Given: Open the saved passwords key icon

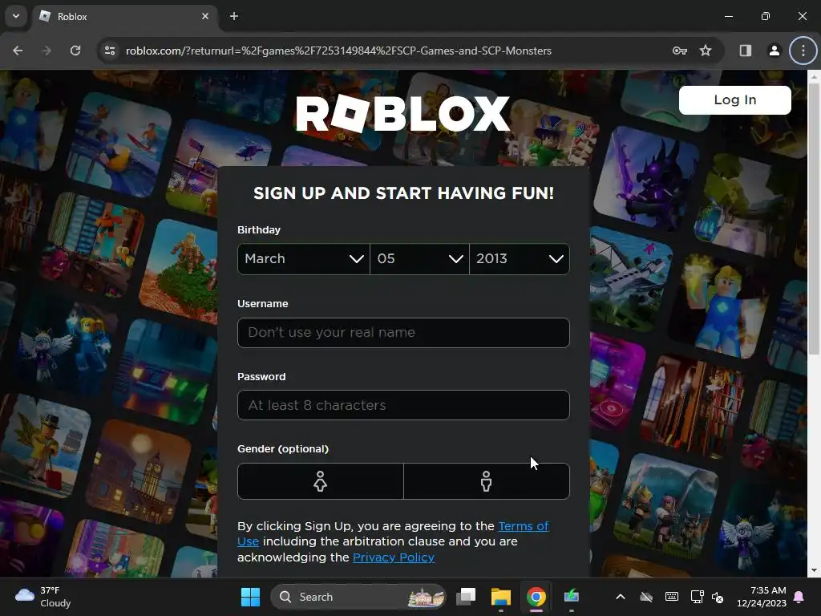Looking at the screenshot, I should [680, 51].
